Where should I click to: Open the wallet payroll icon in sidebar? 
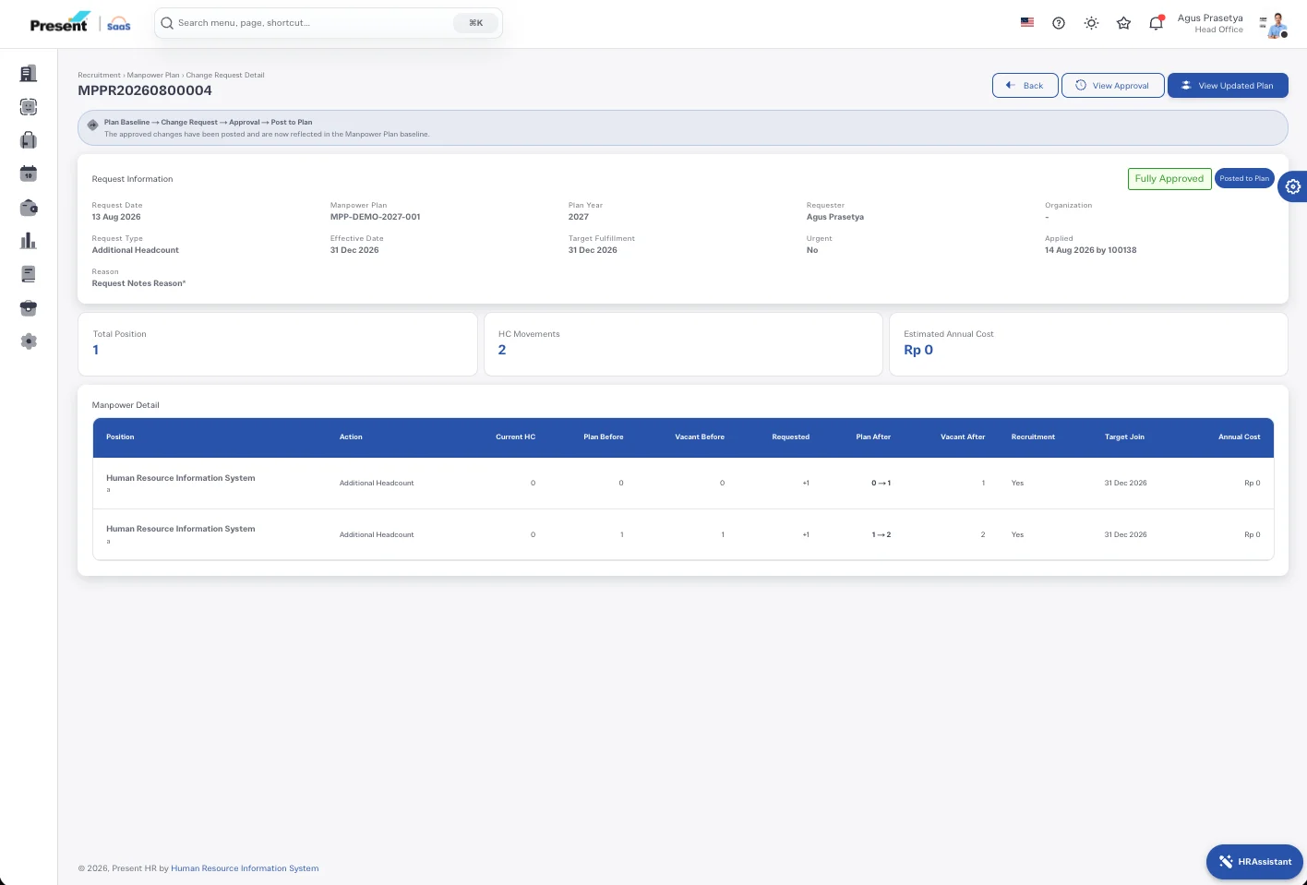(29, 208)
